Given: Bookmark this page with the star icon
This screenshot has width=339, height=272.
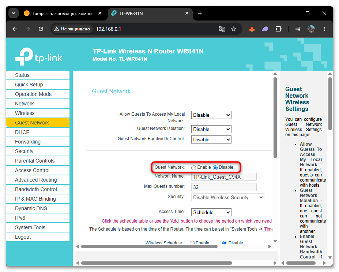Looking at the screenshot, I should (233, 29).
